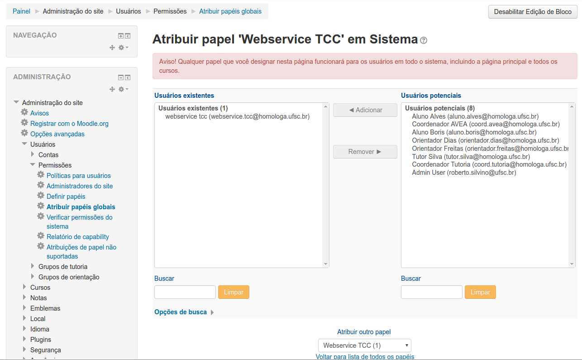Hide the Administração block icon
The height and width of the screenshot is (360, 582).
pos(121,77)
